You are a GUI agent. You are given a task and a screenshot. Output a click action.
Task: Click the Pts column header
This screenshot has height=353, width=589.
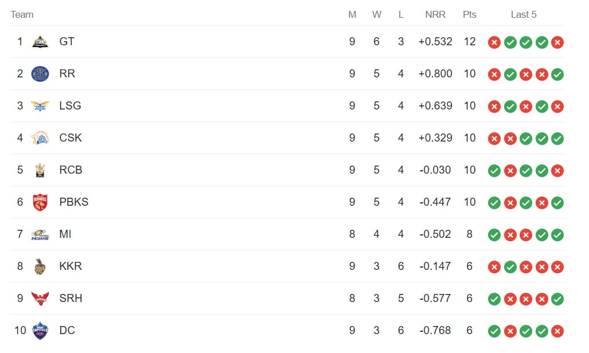tap(469, 14)
